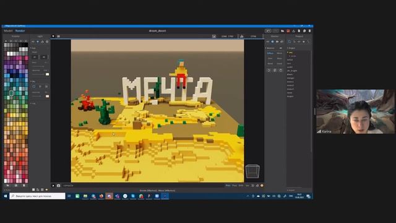The height and width of the screenshot is (223, 396).
Task: Expand the vox folder in project tree
Action: [x=290, y=52]
